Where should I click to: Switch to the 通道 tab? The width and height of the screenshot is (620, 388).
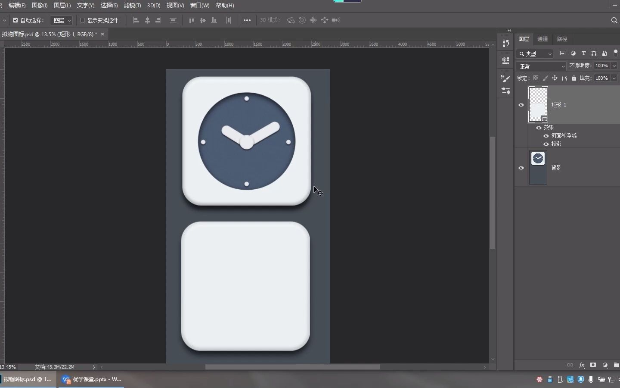click(542, 39)
